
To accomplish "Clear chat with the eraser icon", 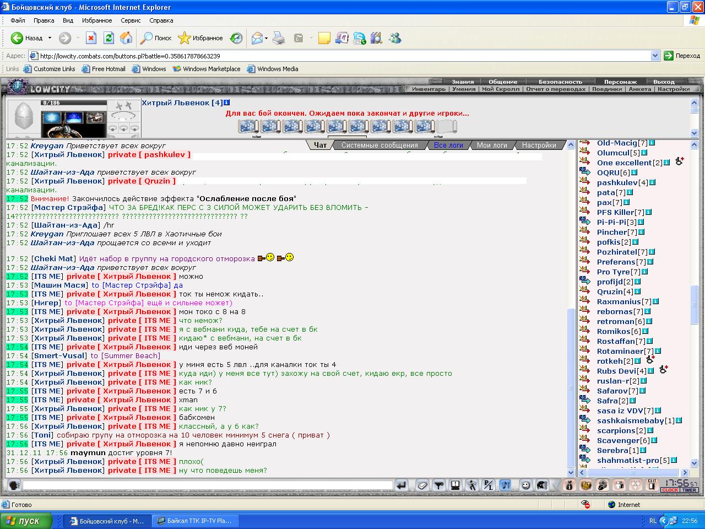I will pos(422,485).
